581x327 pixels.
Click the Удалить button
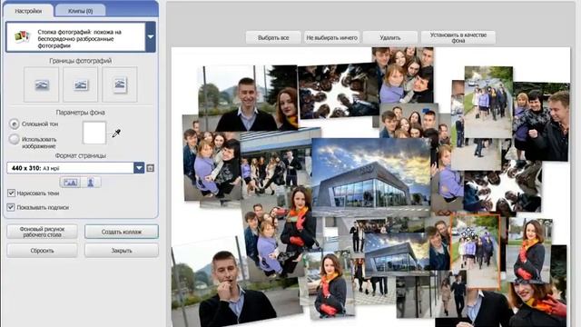390,37
